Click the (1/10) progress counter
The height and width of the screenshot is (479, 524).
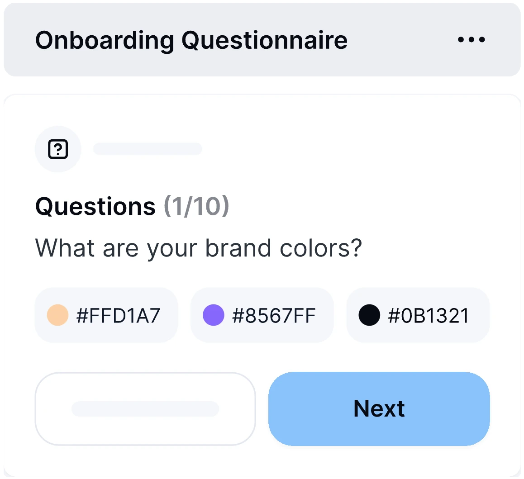196,206
